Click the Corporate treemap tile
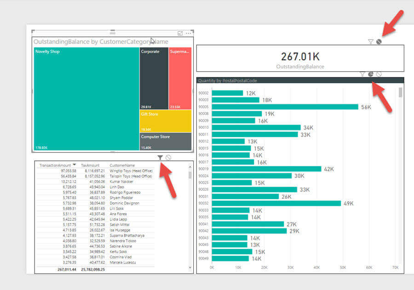 point(154,78)
